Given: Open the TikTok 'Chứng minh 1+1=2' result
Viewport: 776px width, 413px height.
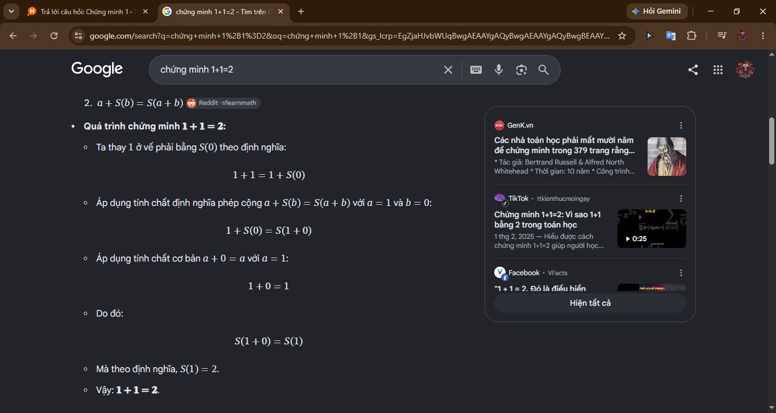Looking at the screenshot, I should coord(548,220).
